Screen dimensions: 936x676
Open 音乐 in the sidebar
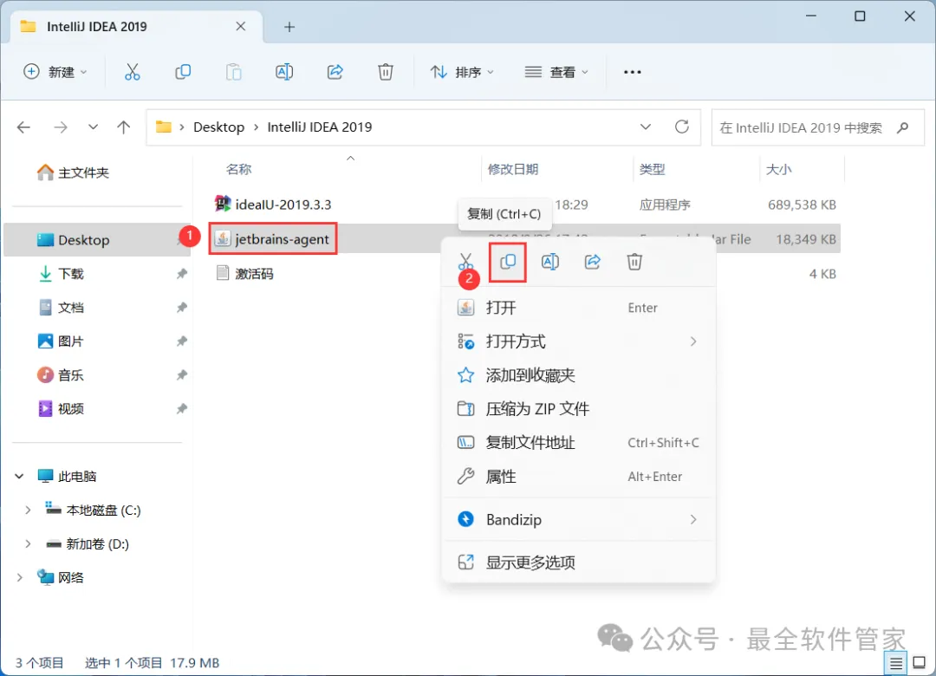tap(61, 375)
